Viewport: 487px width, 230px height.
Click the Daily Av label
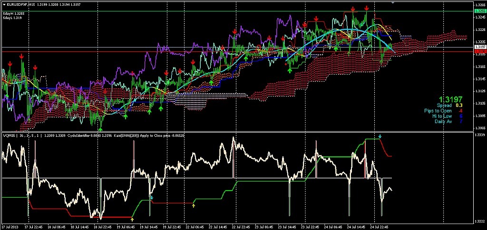coord(443,121)
